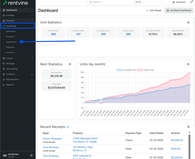Click the Configure Dashboard button
The width and height of the screenshot is (195, 159).
pyautogui.click(x=179, y=11)
